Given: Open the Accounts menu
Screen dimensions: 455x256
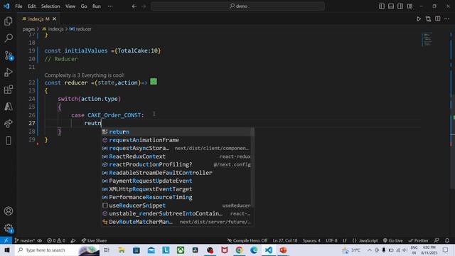Looking at the screenshot, I should [9, 211].
